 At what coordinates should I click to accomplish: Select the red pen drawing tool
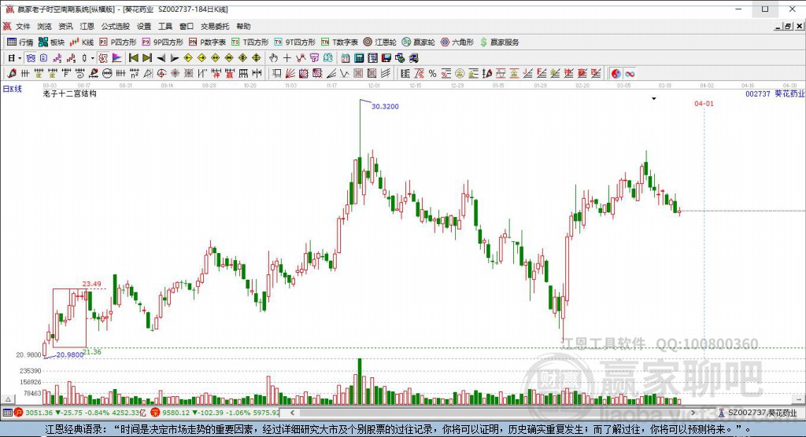coord(12,73)
